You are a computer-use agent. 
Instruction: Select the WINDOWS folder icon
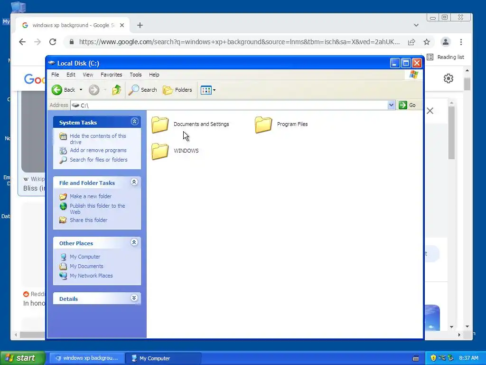[x=160, y=151]
